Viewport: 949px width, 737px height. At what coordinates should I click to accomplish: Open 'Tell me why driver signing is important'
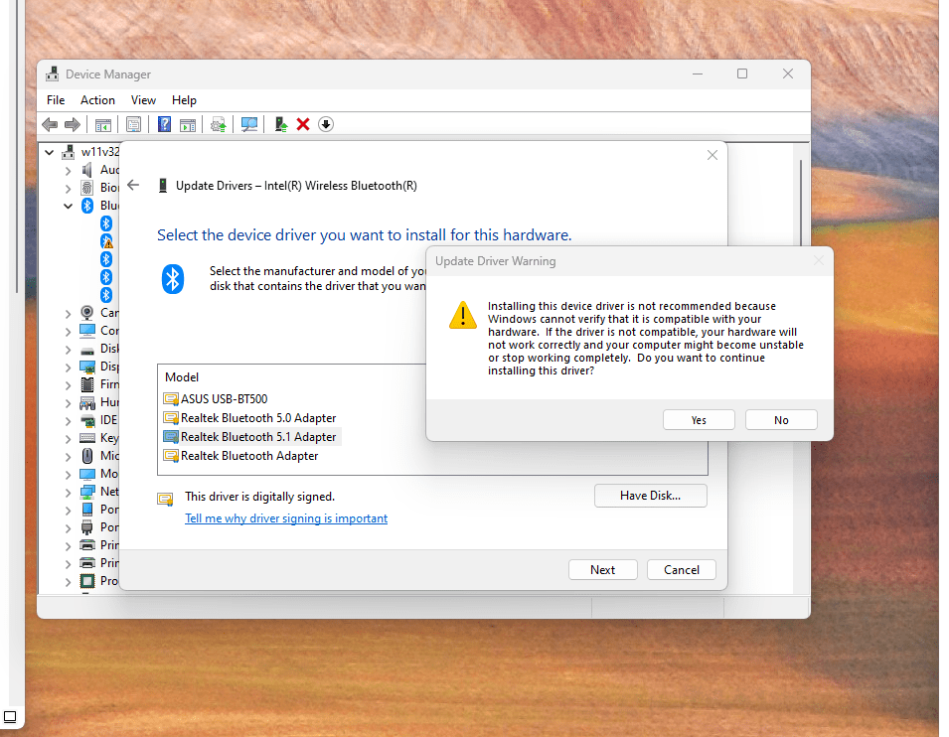pos(286,518)
